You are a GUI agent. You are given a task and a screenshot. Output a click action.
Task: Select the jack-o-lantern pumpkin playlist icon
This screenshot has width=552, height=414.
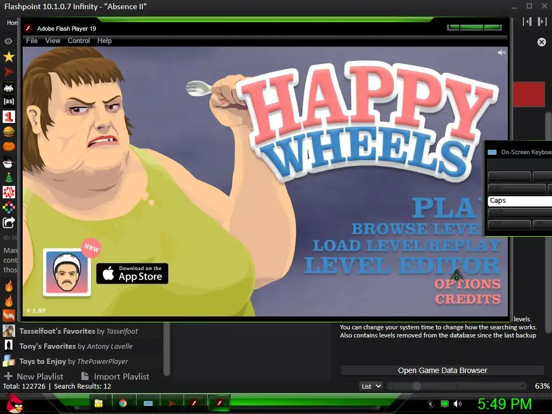point(9,146)
